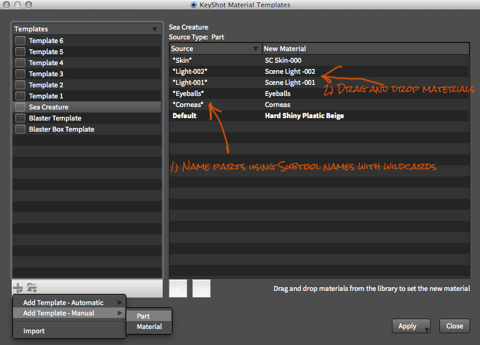Screen dimensions: 480x345
Task: Choose Add Template - Automatic menu item
Action: tap(69, 303)
